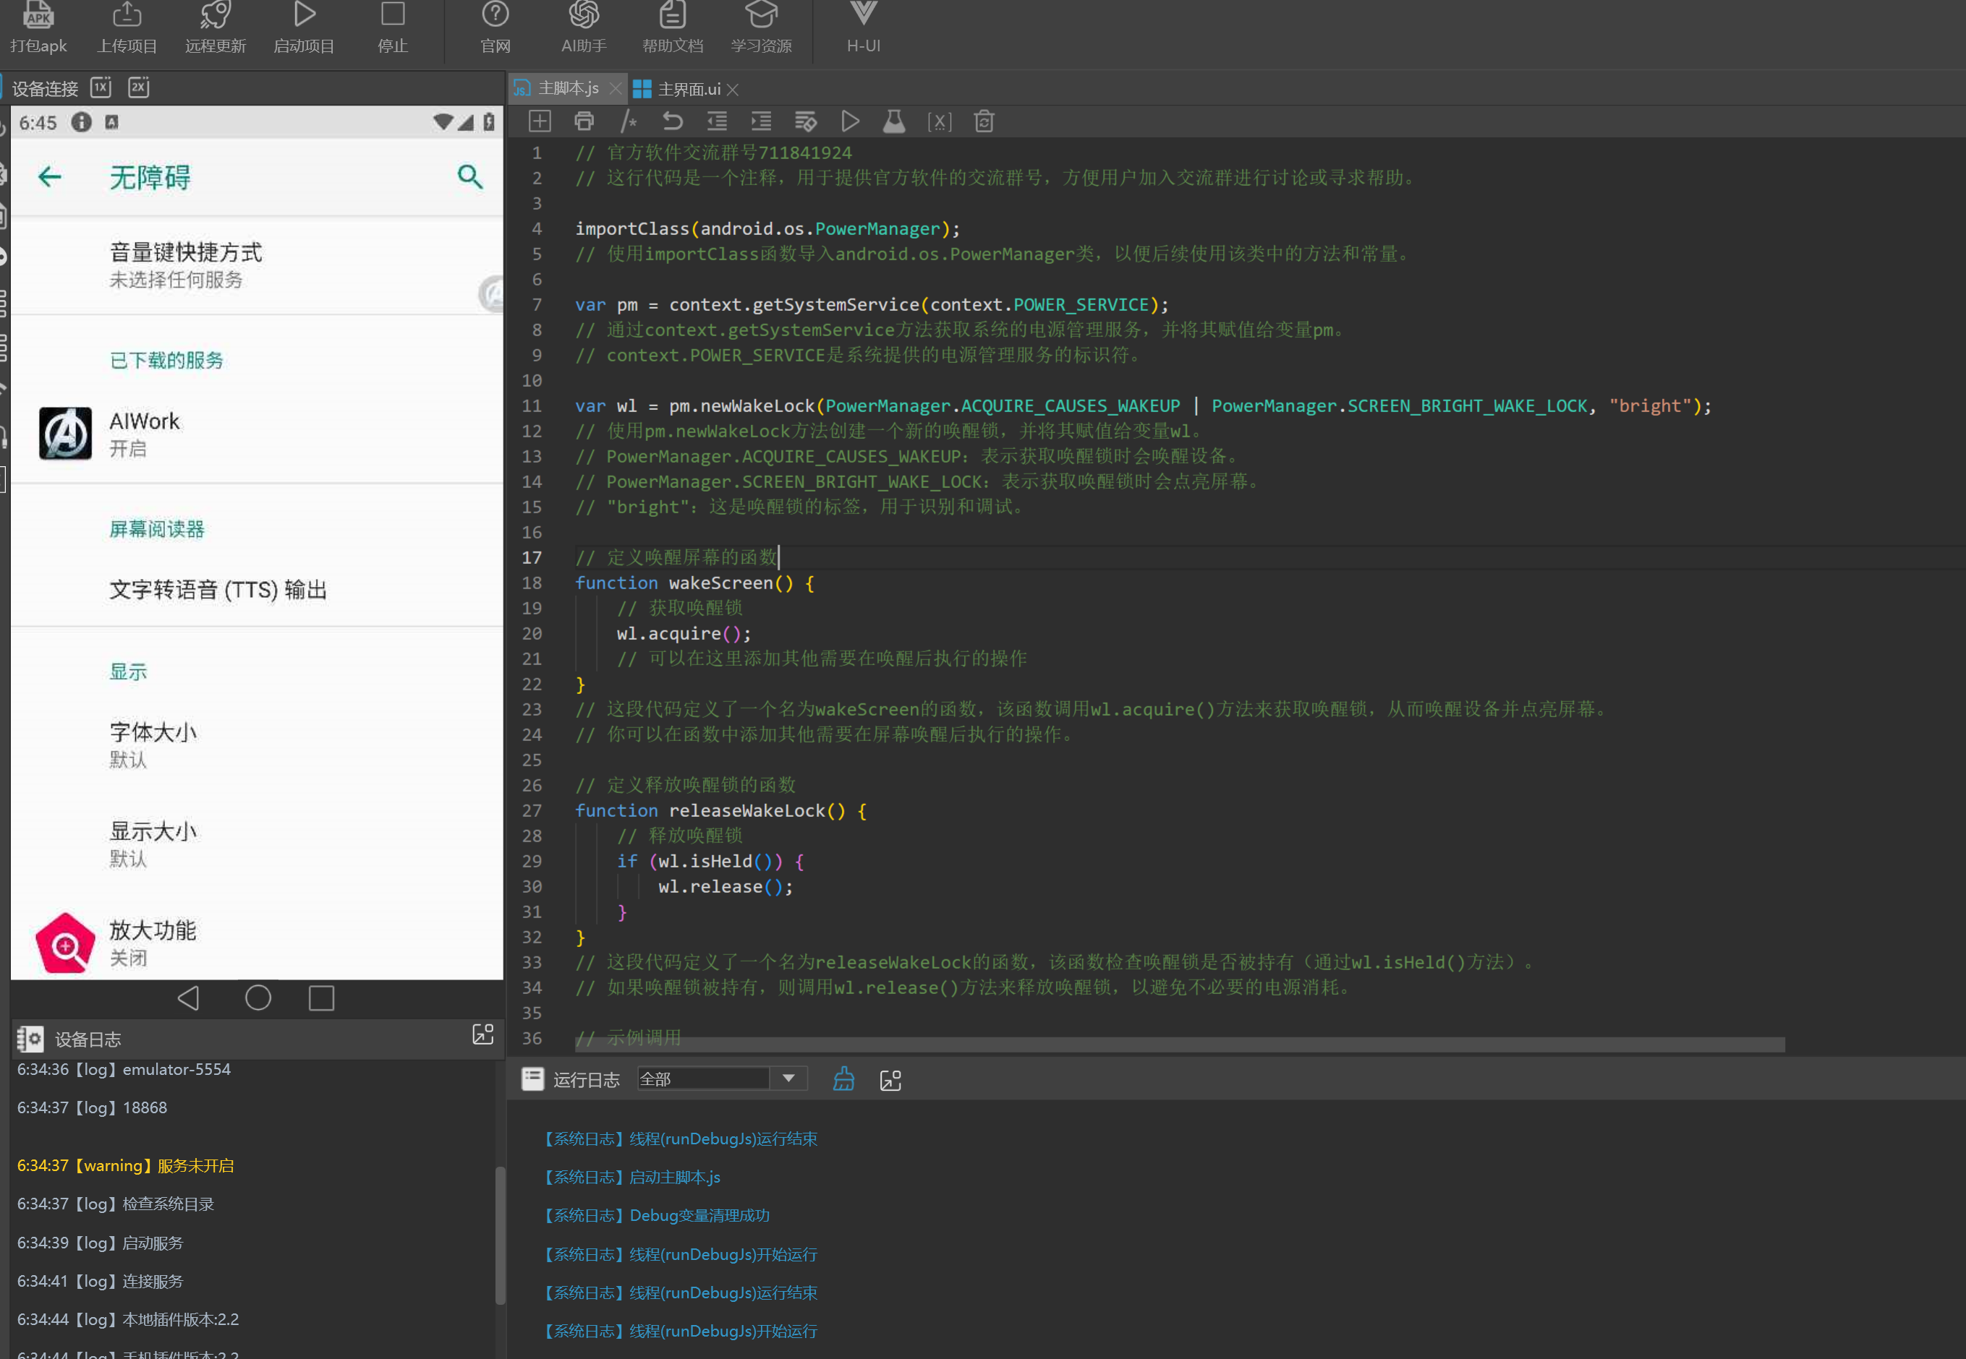Screen dimensions: 1966x1359
Task: Clear run log with broom icon
Action: click(843, 1079)
